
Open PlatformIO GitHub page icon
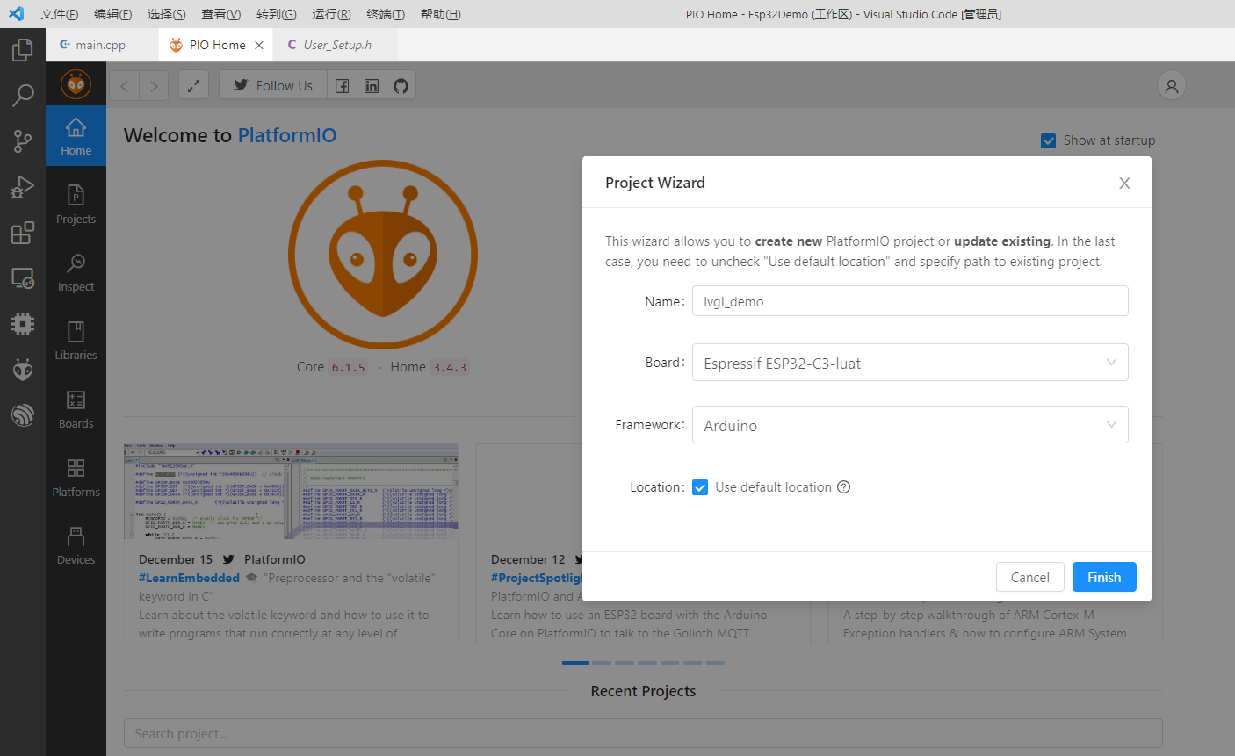pos(401,85)
